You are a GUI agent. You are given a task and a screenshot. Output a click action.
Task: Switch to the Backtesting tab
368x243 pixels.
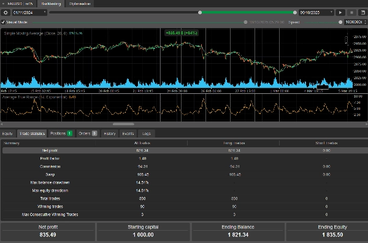pos(51,4)
